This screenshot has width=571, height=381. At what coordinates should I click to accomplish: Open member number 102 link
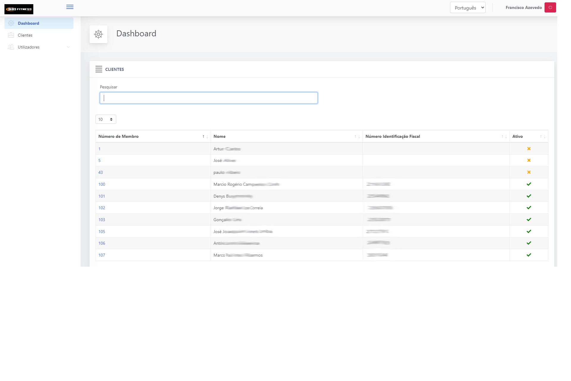click(102, 208)
